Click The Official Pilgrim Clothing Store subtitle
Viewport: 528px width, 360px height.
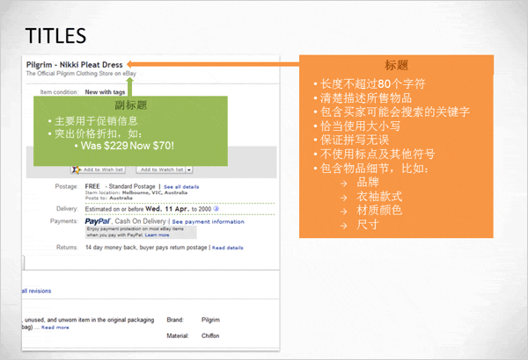point(81,73)
